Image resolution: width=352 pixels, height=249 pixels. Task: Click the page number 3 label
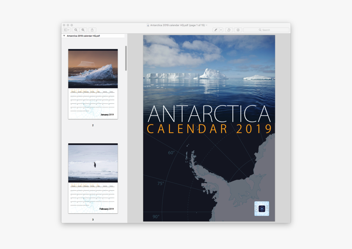coord(93,220)
